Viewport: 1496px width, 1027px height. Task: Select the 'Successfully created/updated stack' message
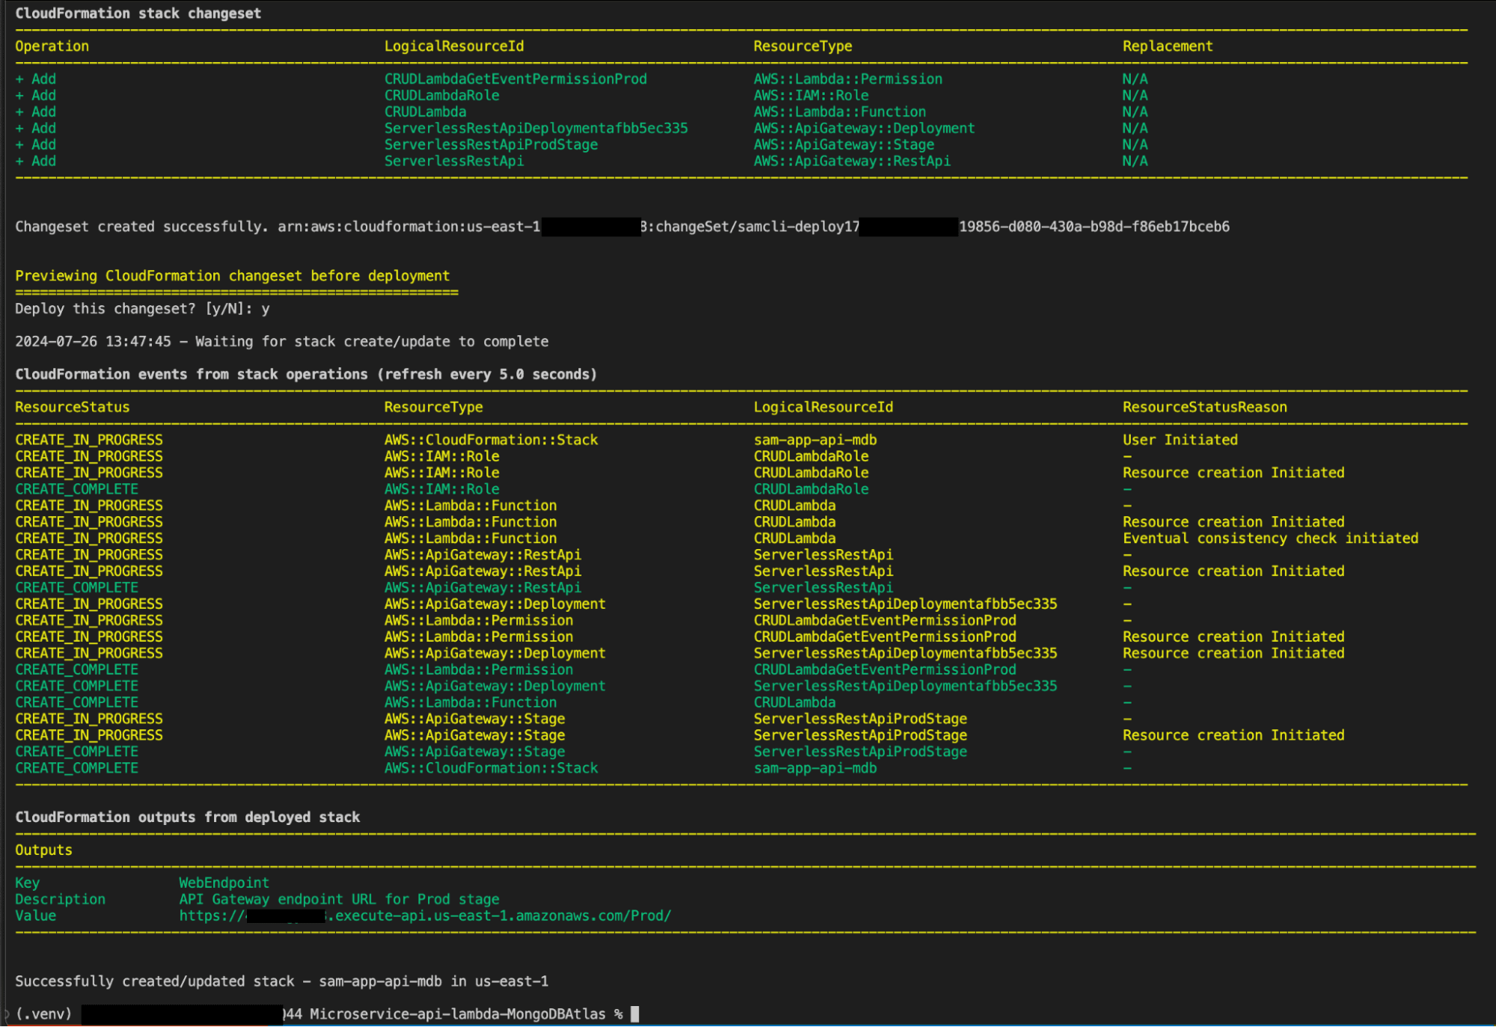[x=281, y=981]
